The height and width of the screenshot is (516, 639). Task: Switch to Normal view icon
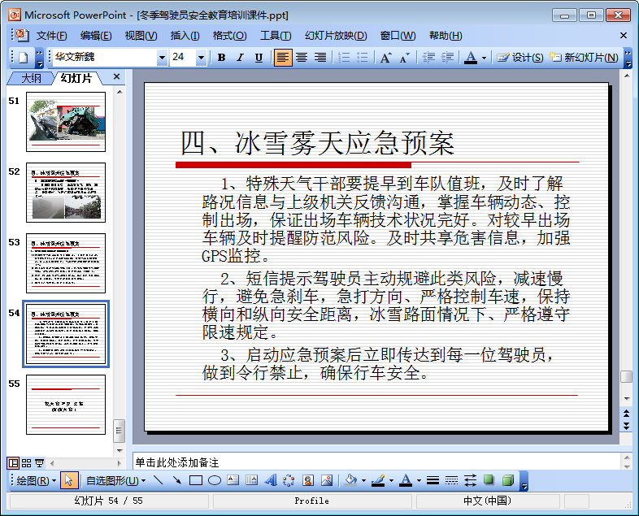point(14,463)
